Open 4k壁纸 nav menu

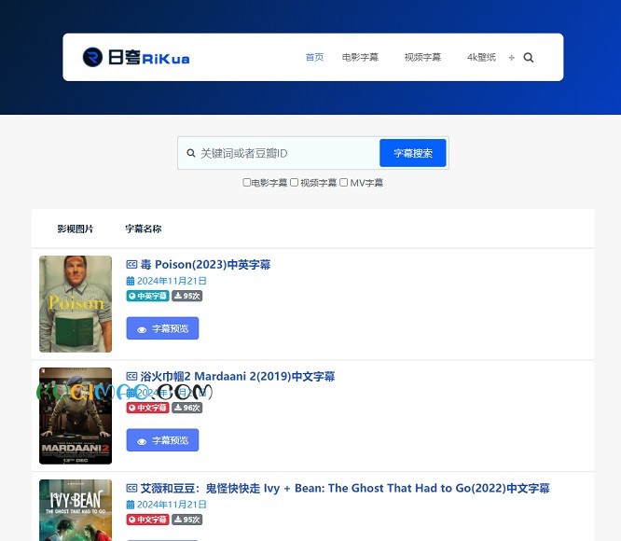[481, 58]
